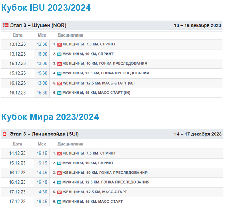Screen dimensions: 225x207
Task: Click the 12:30 start time in Шушен table
Action: 42,44
